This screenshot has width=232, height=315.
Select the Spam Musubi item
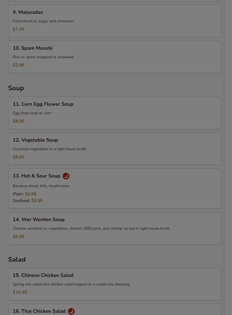114,57
